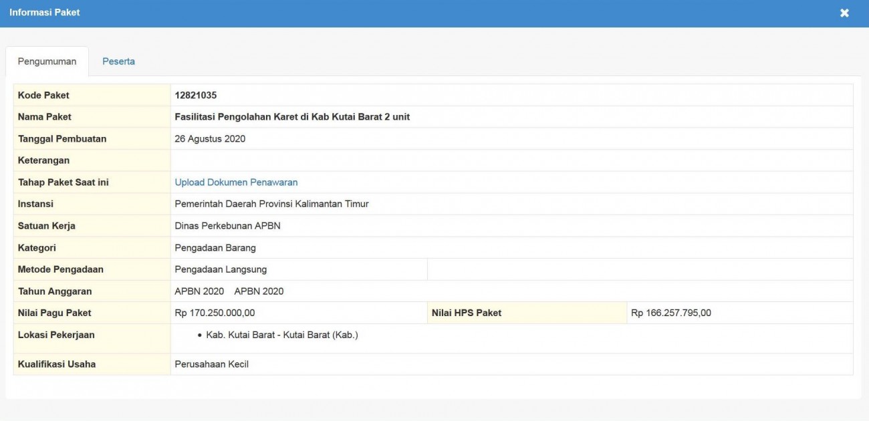Click the empty Keterangan value cell
The image size is (869, 421).
pyautogui.click(x=511, y=160)
